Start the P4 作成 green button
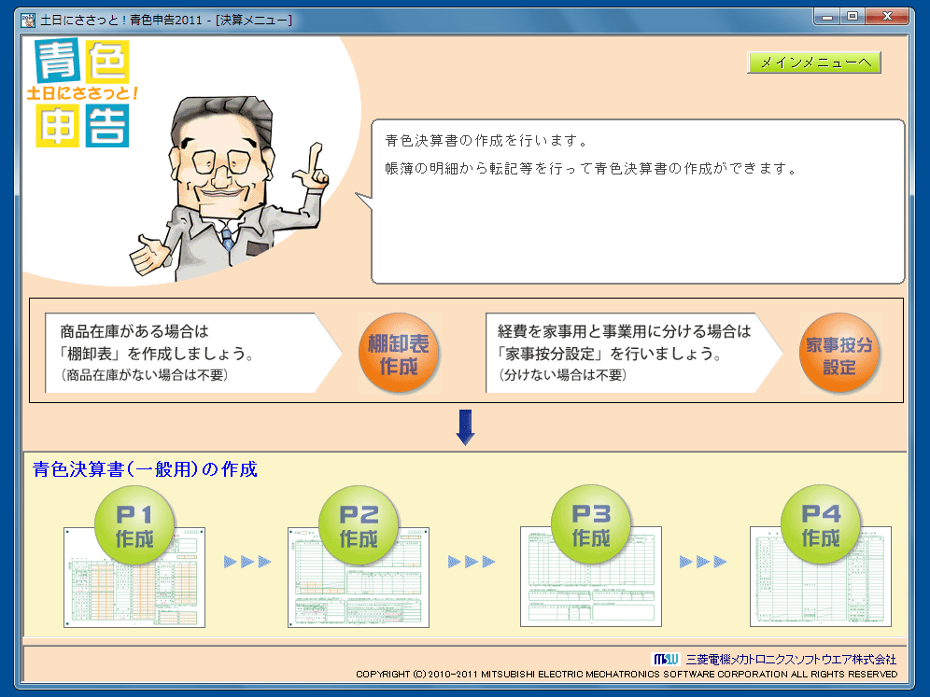 [x=821, y=525]
